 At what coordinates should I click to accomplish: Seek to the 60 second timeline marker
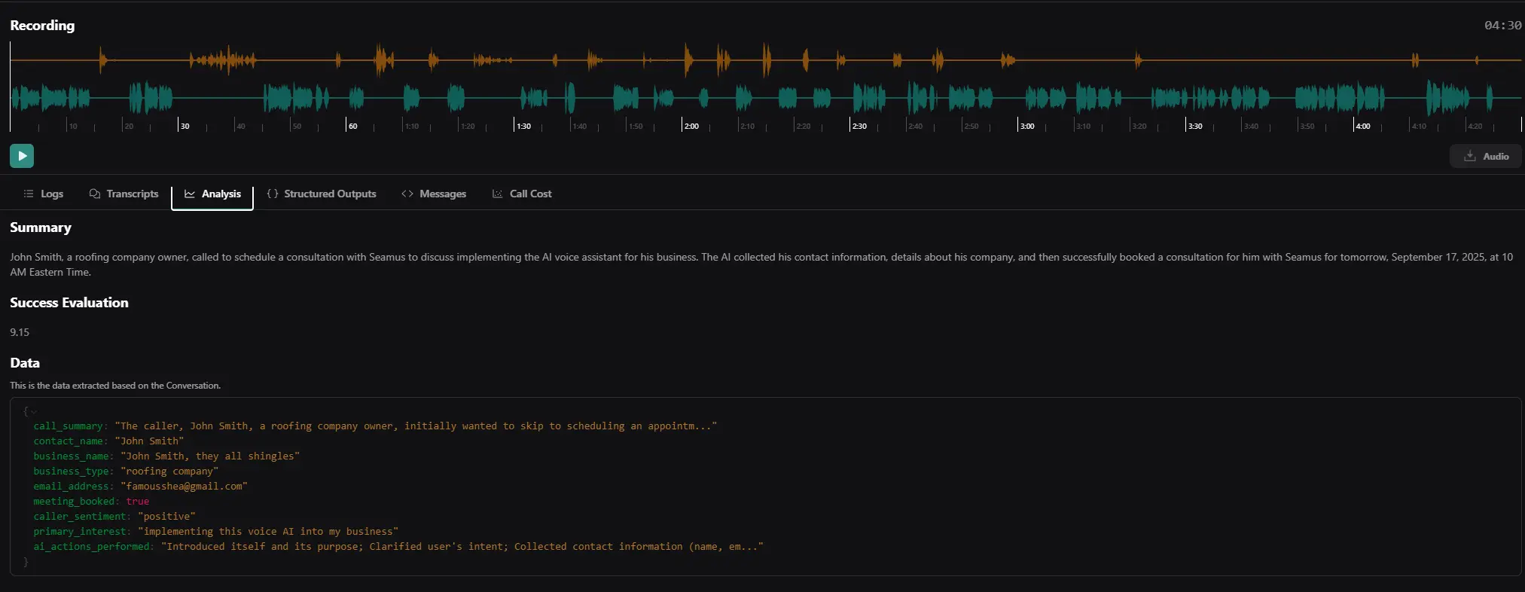[x=352, y=126]
